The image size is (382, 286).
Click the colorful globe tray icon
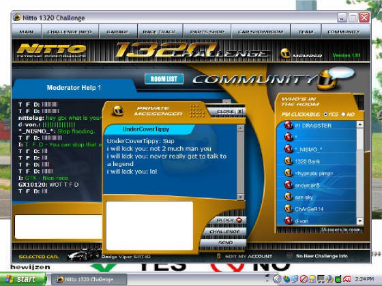tap(286, 279)
